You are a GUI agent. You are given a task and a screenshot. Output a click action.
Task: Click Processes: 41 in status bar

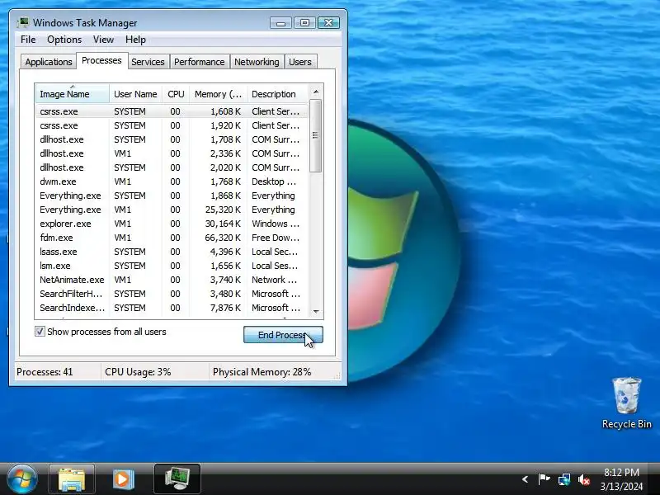(45, 372)
